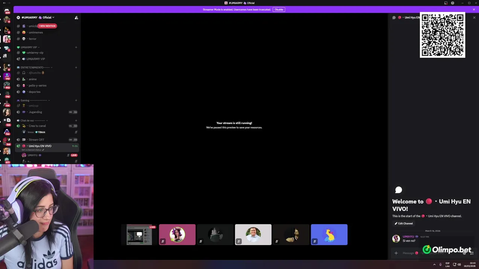Click the muted microphone icon on the white tile
Screen dimensions: 479x269
(x=239, y=241)
